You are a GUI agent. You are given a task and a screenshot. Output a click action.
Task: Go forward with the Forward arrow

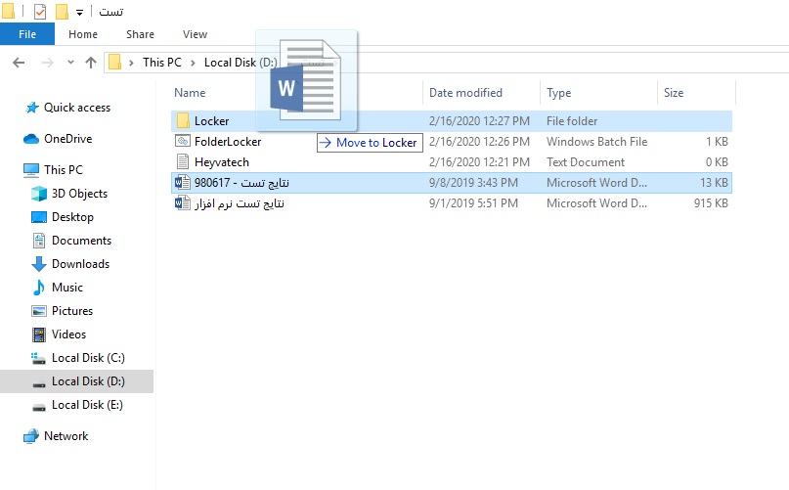point(47,63)
